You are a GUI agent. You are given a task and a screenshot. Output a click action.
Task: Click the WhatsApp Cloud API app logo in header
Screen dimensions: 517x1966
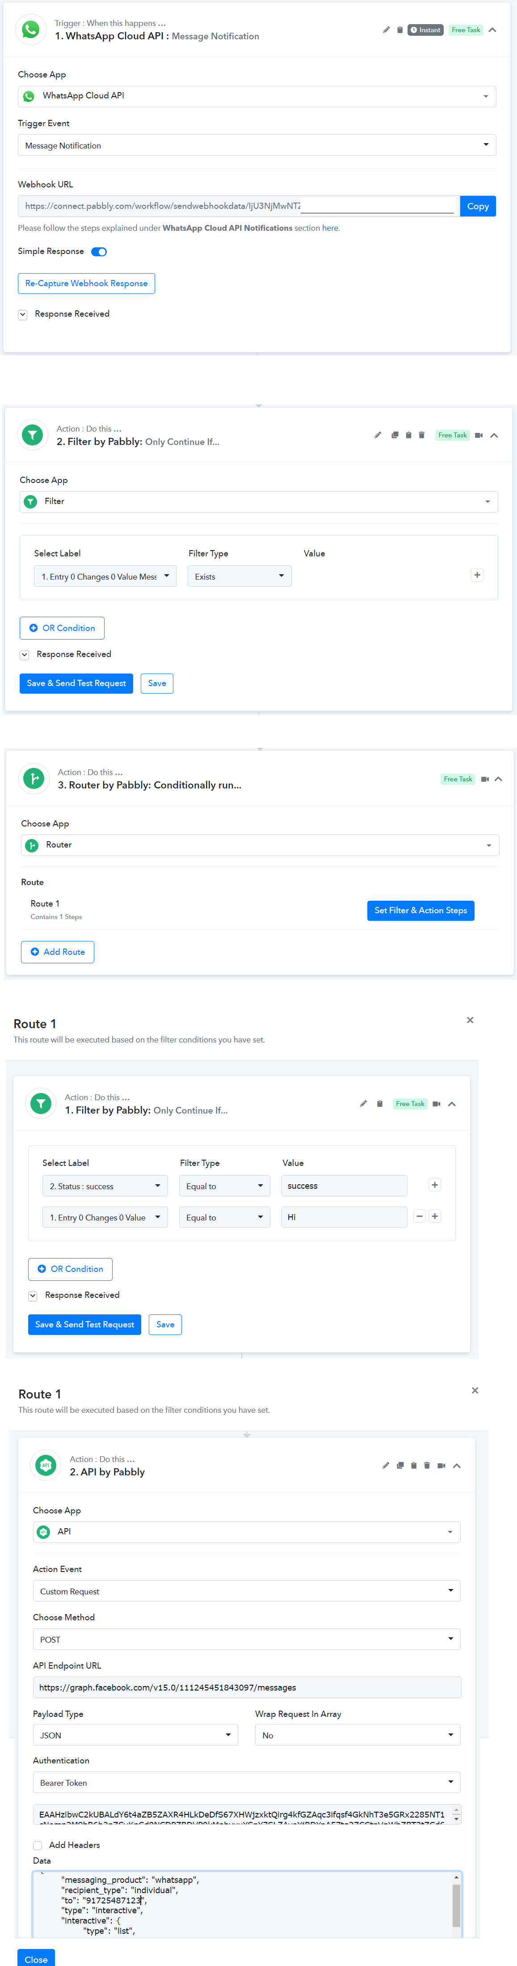(x=30, y=30)
